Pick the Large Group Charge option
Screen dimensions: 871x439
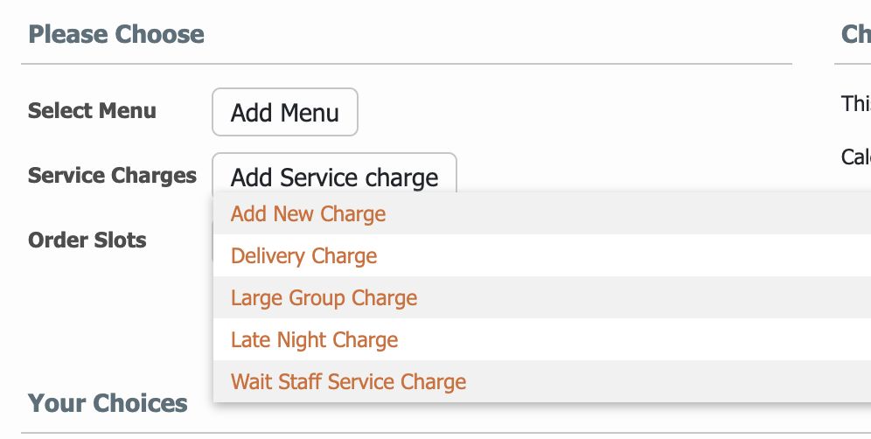(x=542, y=297)
